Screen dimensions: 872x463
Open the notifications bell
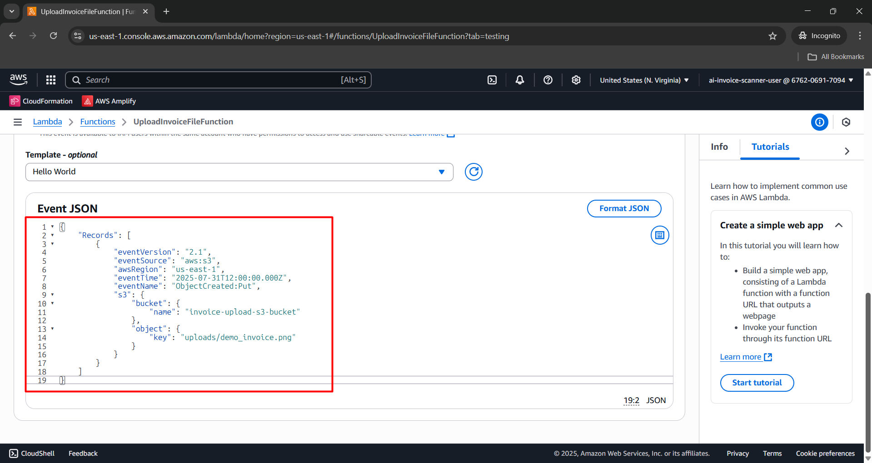click(519, 80)
